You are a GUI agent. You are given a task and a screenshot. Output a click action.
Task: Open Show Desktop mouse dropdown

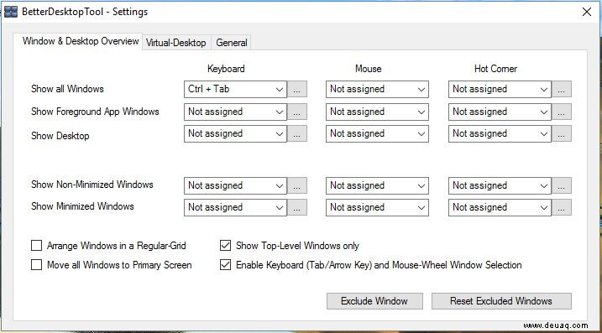(377, 134)
